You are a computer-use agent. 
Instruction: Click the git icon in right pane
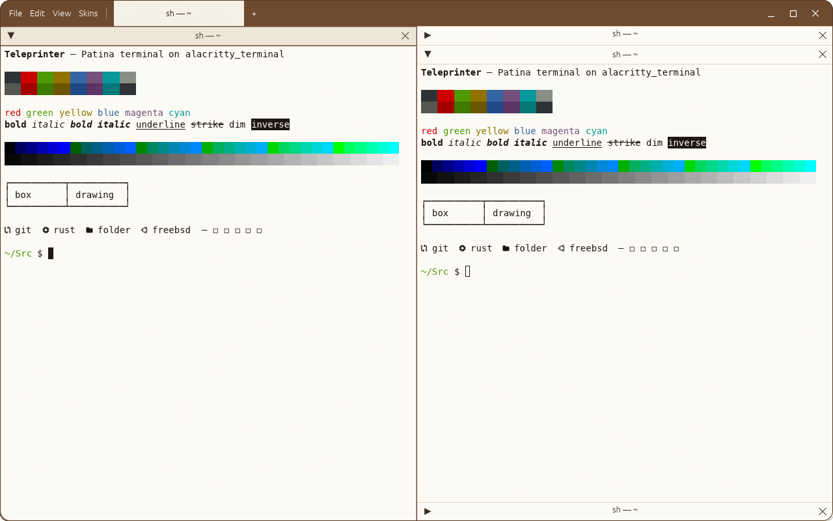point(424,248)
